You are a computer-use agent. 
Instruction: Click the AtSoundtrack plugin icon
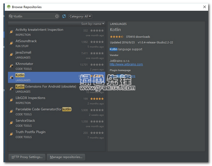(11, 43)
